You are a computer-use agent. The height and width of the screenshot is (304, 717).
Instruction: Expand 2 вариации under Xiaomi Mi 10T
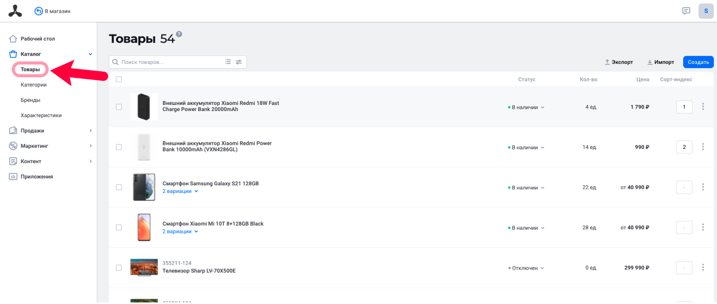pos(180,231)
